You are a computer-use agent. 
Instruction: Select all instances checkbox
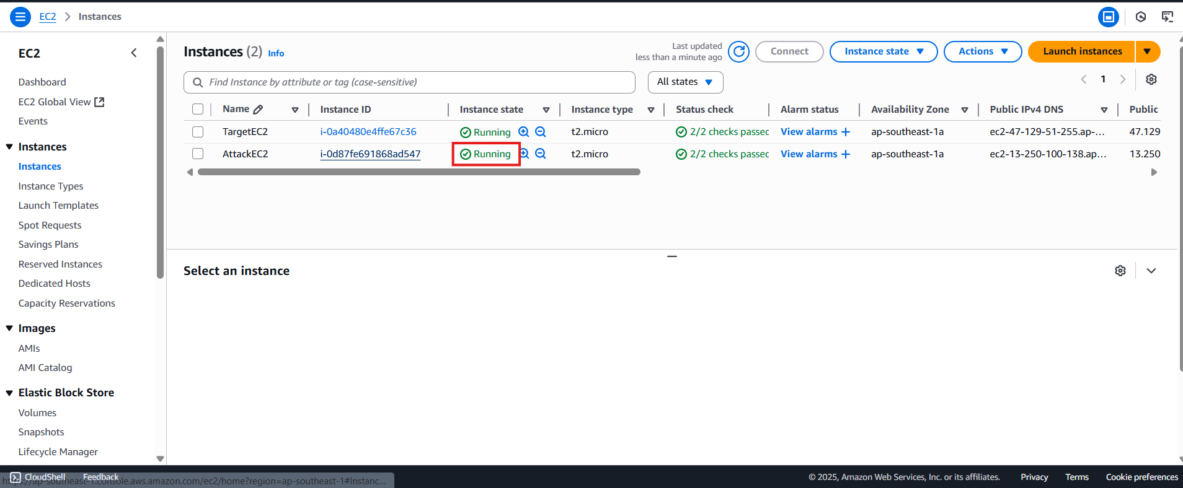(198, 109)
